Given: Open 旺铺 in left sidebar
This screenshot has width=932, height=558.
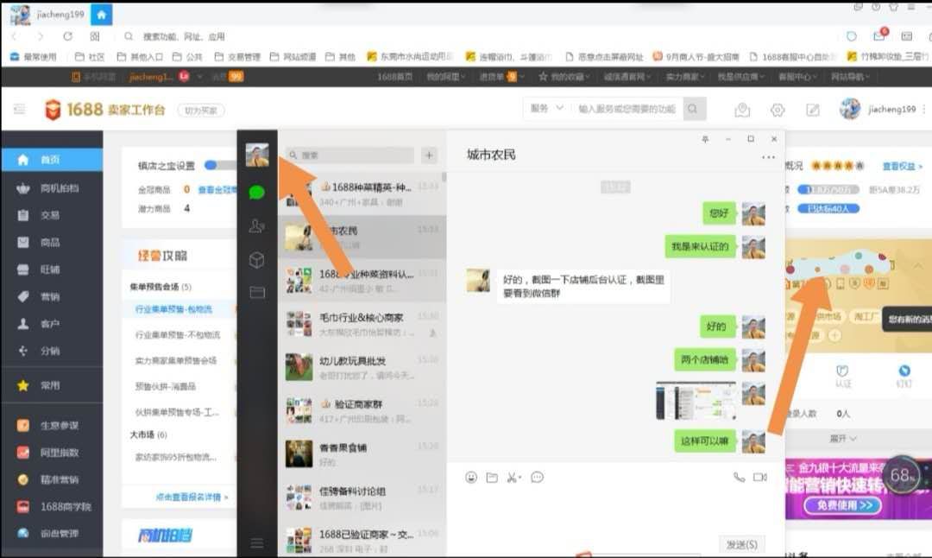Looking at the screenshot, I should pyautogui.click(x=52, y=269).
